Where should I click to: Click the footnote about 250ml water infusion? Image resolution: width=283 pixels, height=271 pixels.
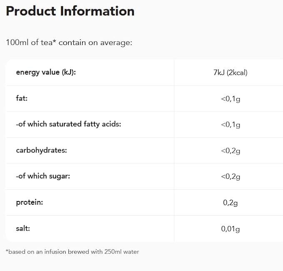point(73,252)
